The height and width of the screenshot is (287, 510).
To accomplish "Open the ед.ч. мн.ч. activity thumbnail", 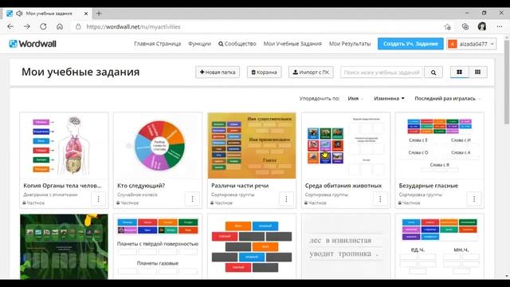I will click(x=439, y=246).
